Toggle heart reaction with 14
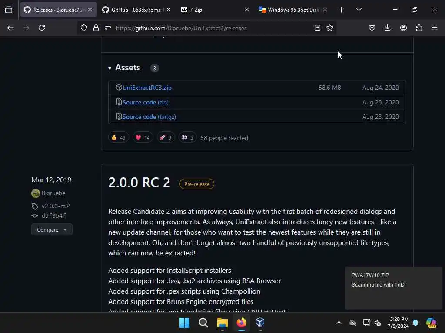The width and height of the screenshot is (445, 333). 143,137
